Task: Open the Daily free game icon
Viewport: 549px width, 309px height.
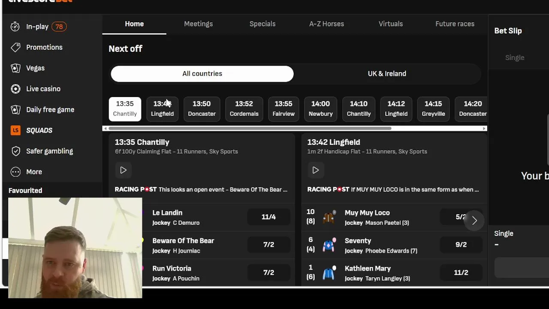Action: pyautogui.click(x=15, y=109)
